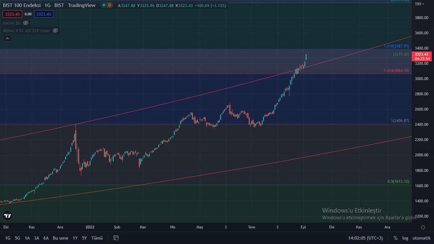Select 1Y time range
The width and height of the screenshot is (434, 244).
(x=75, y=238)
